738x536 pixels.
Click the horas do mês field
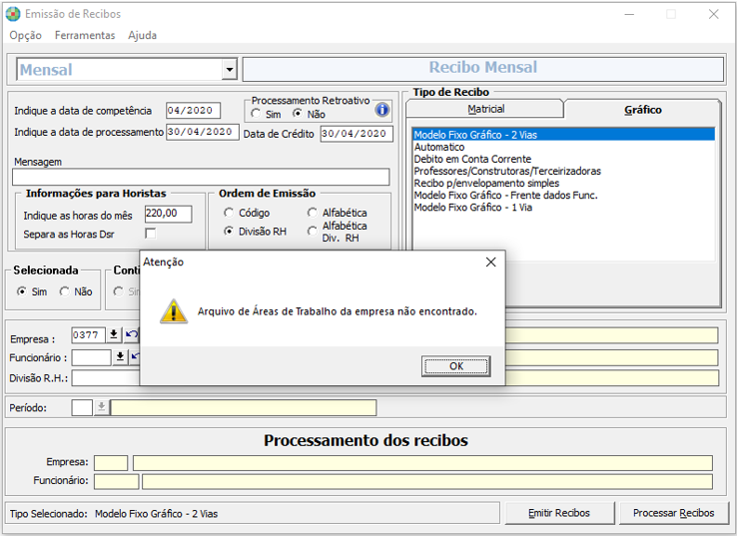coord(168,214)
